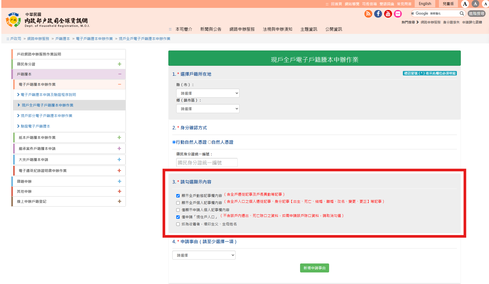Open 驗證電子戶籍謄本 in sidebar
This screenshot has height=284, width=489.
(35, 126)
